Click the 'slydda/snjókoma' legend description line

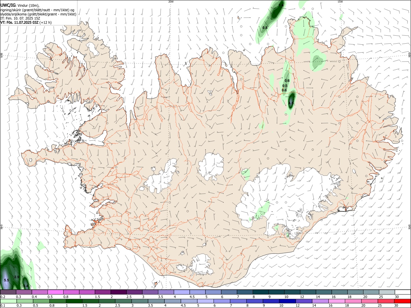tap(39, 14)
